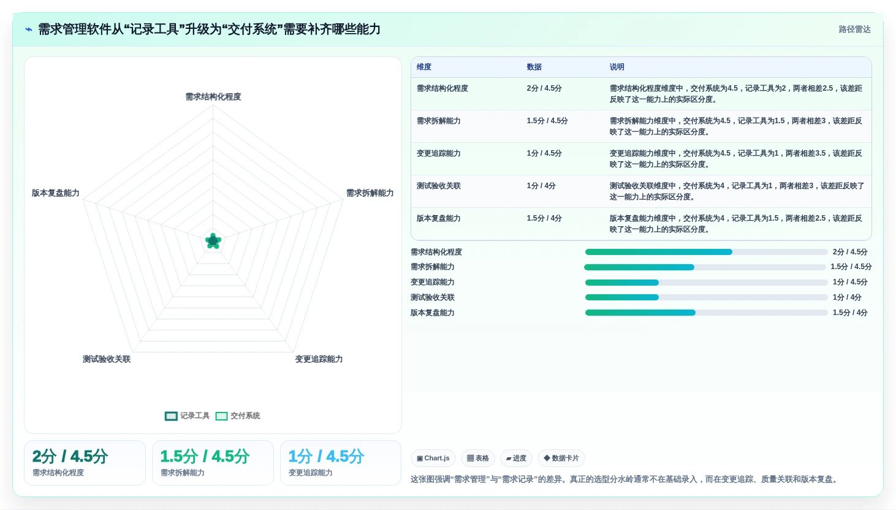The width and height of the screenshot is (896, 510).
Task: Click the radar axis label 变更追踪能力
Action: click(x=319, y=359)
